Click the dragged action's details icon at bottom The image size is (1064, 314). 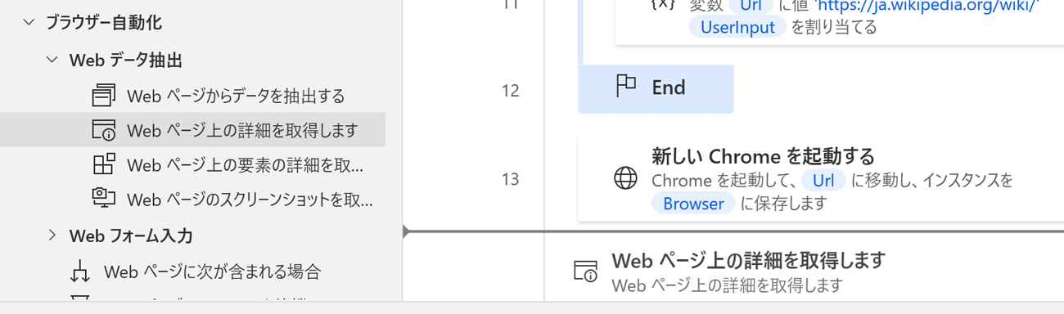point(586,271)
